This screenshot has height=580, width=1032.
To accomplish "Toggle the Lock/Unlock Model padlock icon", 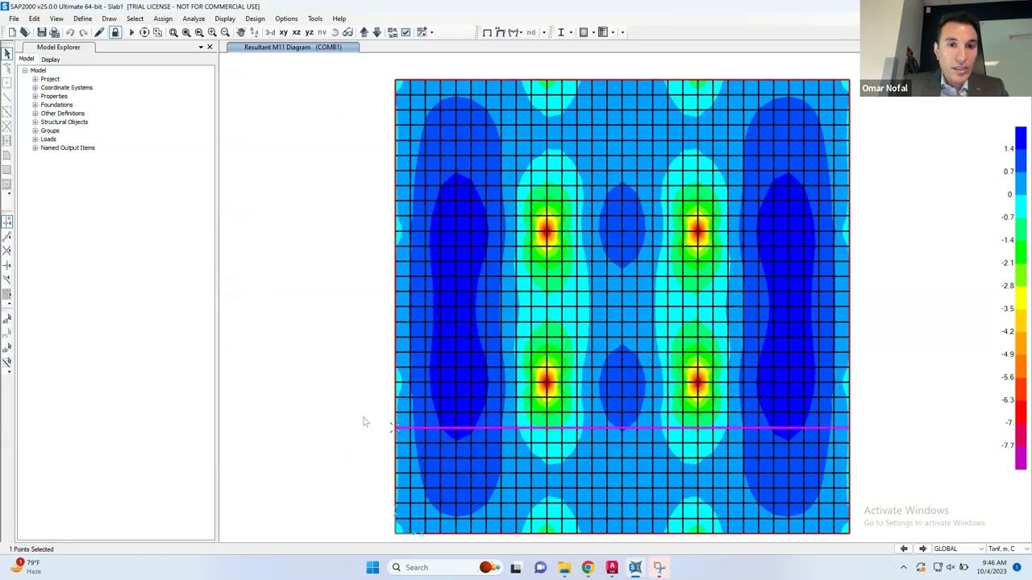I will (115, 32).
